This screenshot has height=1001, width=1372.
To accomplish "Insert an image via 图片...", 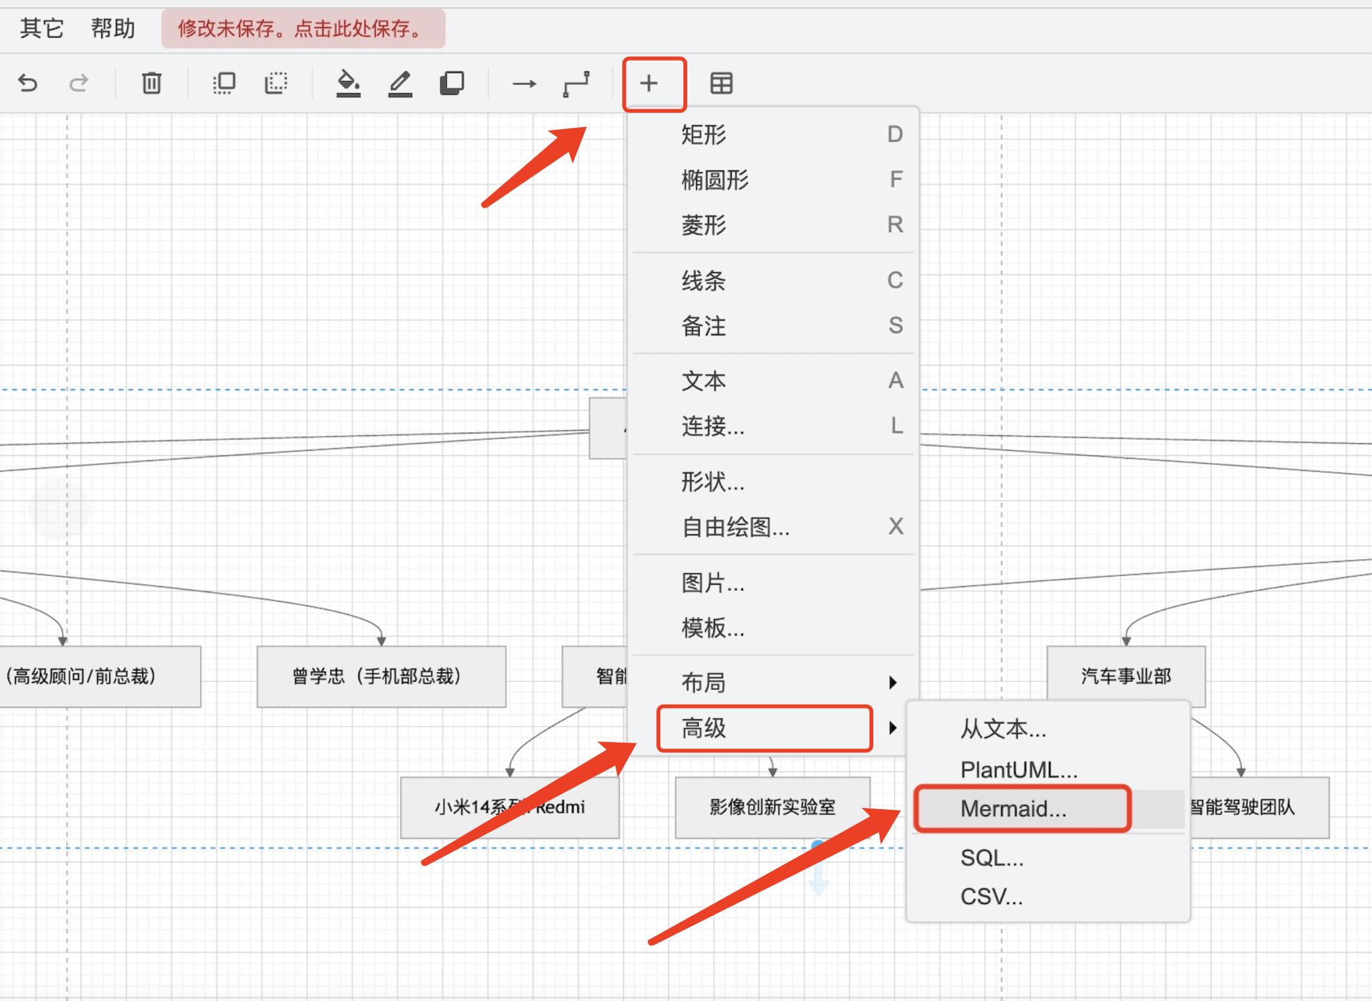I will click(x=773, y=583).
